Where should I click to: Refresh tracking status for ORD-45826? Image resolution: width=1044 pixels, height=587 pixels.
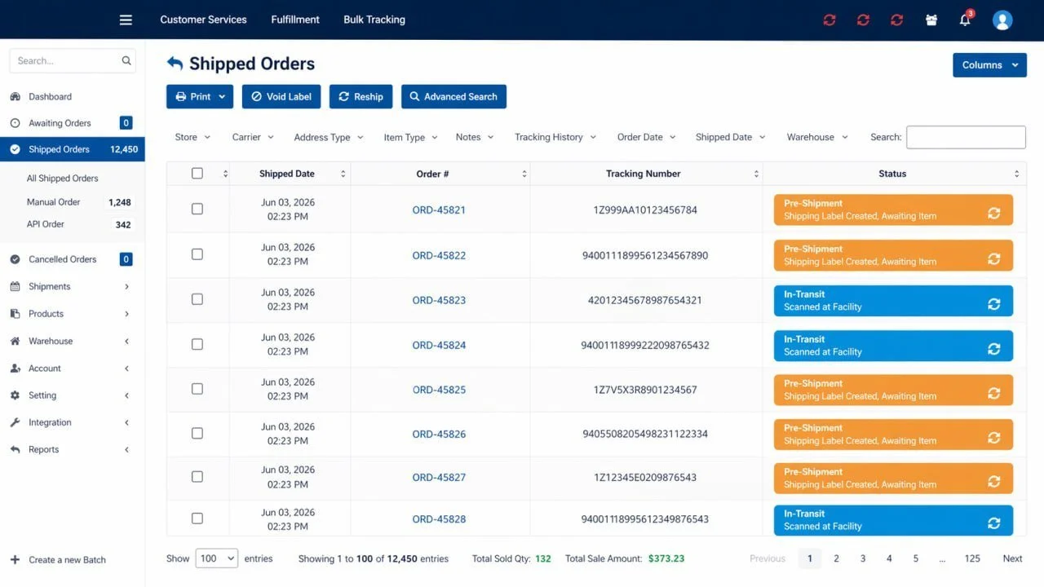click(x=993, y=437)
